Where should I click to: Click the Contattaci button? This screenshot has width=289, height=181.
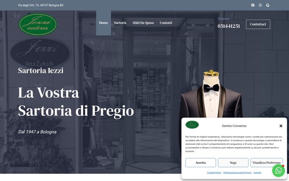coord(258,24)
